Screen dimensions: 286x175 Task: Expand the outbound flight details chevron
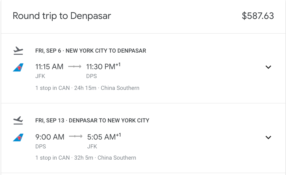[268, 67]
